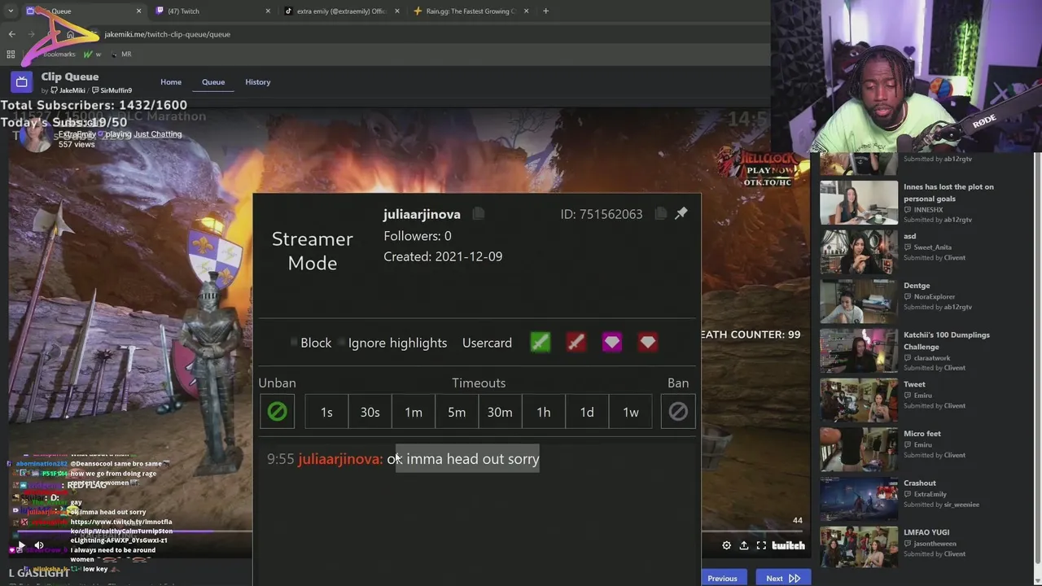Timeout user for 1s
The image size is (1042, 586).
point(326,412)
